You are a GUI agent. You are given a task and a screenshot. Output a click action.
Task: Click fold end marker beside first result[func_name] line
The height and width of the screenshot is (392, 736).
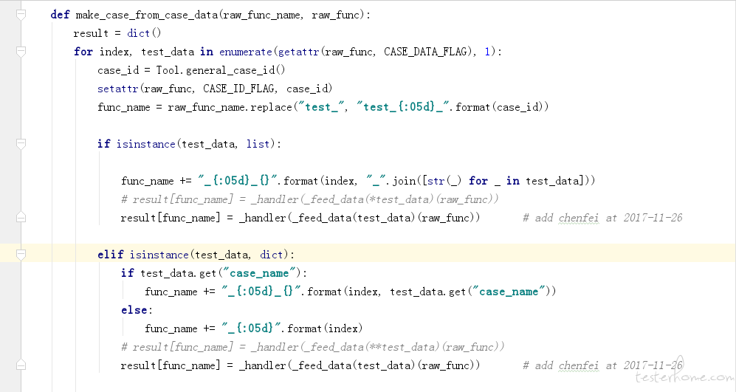click(x=21, y=217)
